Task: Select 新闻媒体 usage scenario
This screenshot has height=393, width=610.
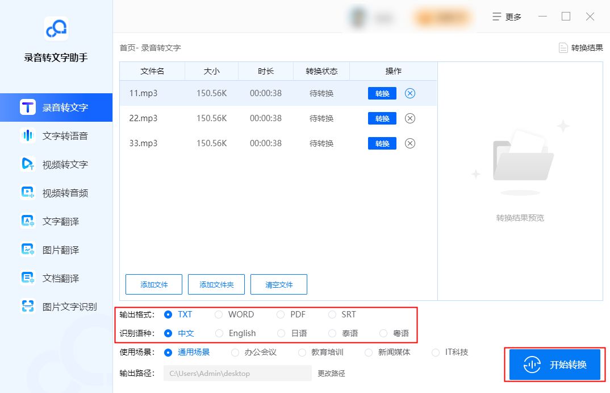Action: click(x=387, y=353)
